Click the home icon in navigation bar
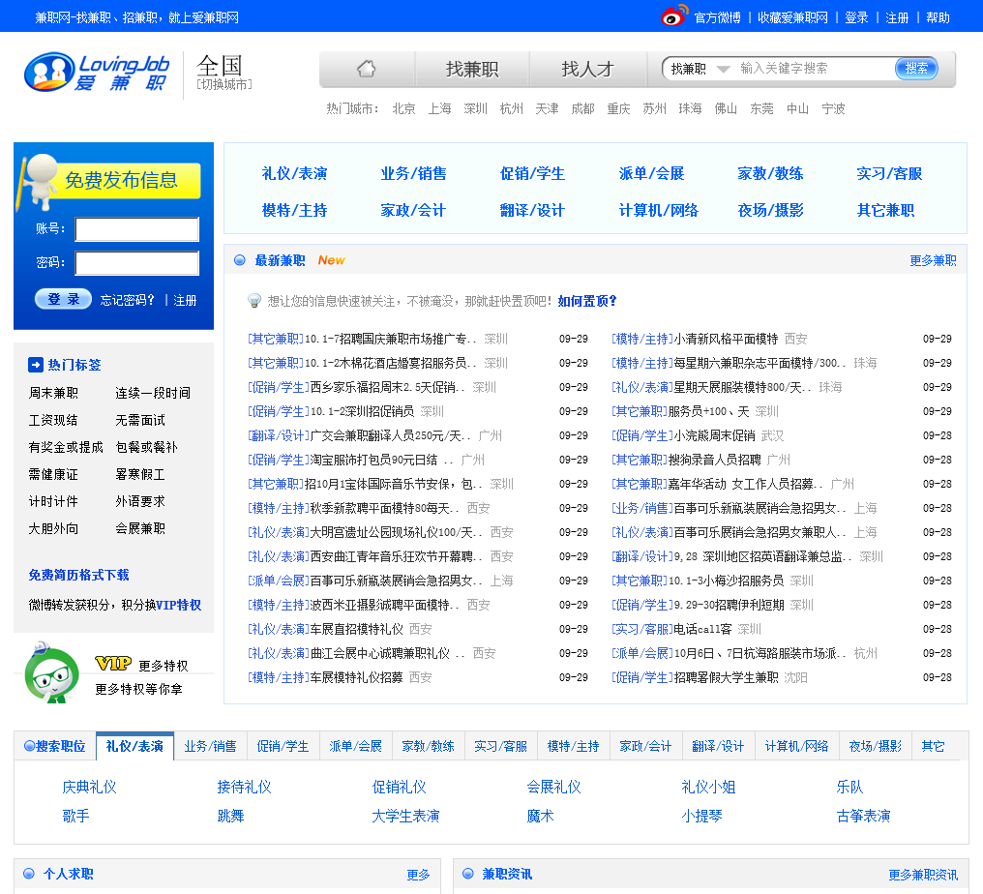 [366, 69]
